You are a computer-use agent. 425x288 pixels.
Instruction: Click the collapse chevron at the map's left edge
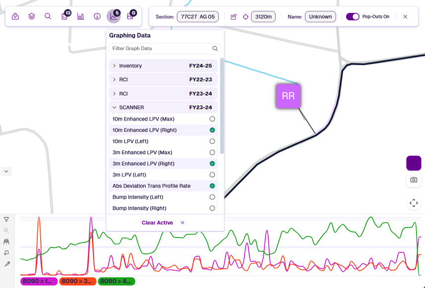coord(6,172)
